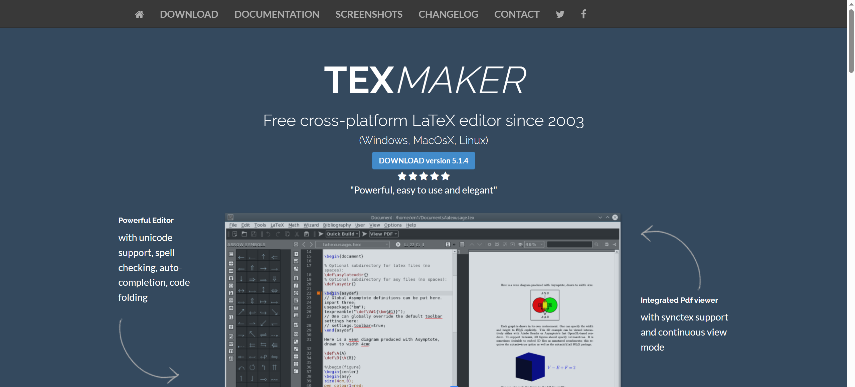Click the New document icon in Texmaker toolbar
Screen dimensions: 855x387
click(x=235, y=234)
